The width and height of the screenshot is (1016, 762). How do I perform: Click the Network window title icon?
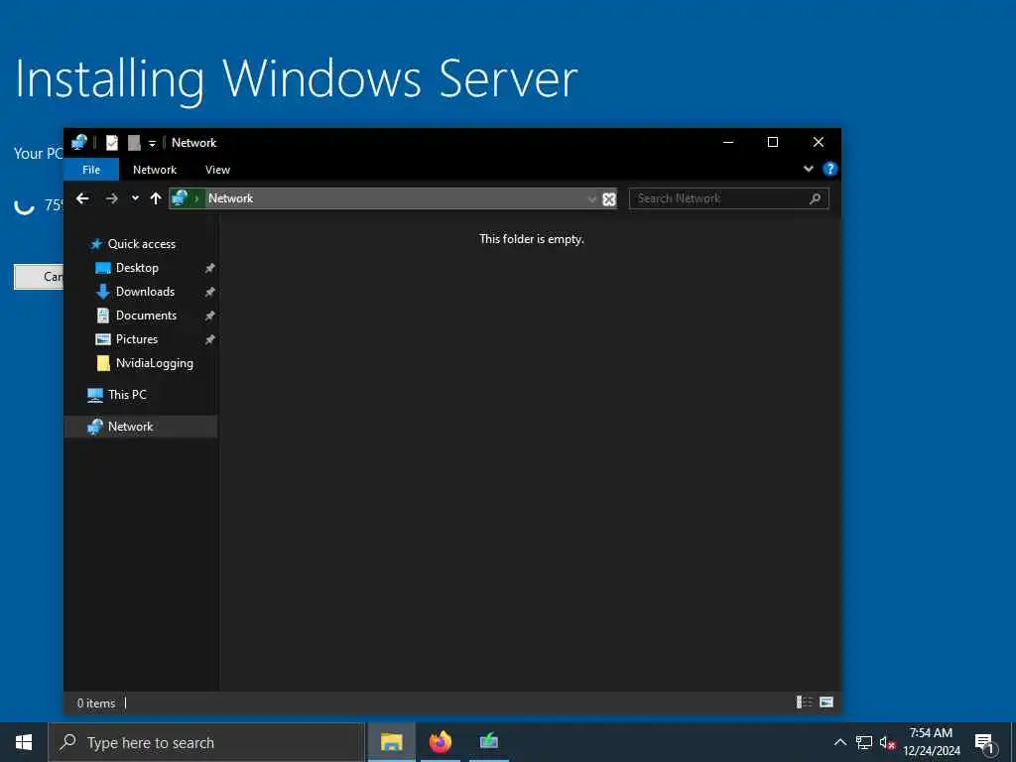pos(79,142)
